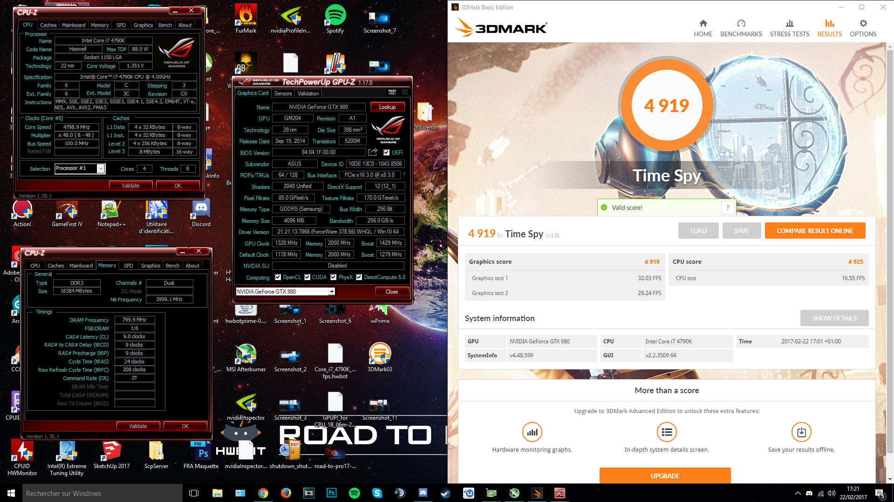The height and width of the screenshot is (502, 894).
Task: Expand the GPU selector dropdown in GPU-Z
Action: tap(332, 292)
